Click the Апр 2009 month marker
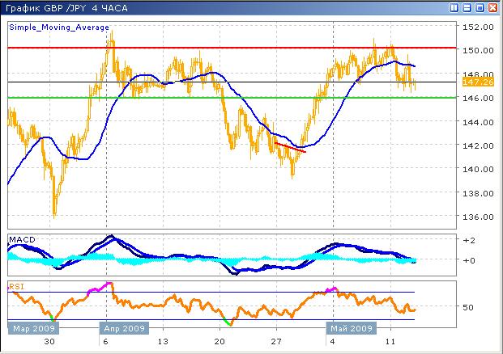The height and width of the screenshot is (354, 503). (x=122, y=329)
